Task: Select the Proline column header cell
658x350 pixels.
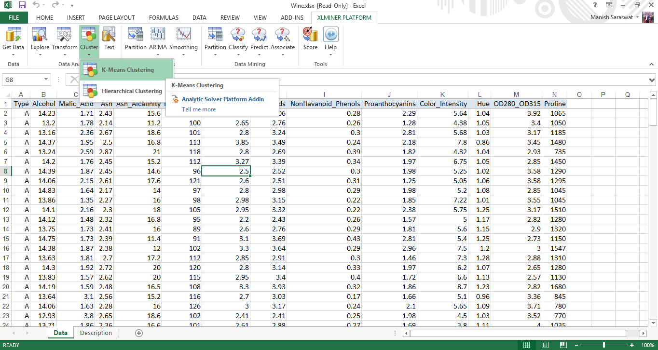Action: pos(554,104)
